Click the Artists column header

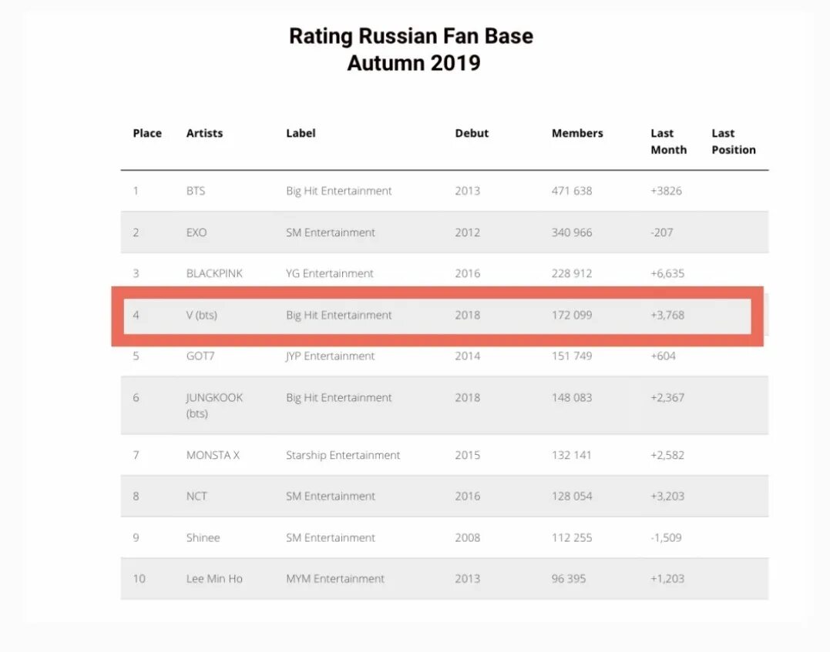(x=204, y=133)
